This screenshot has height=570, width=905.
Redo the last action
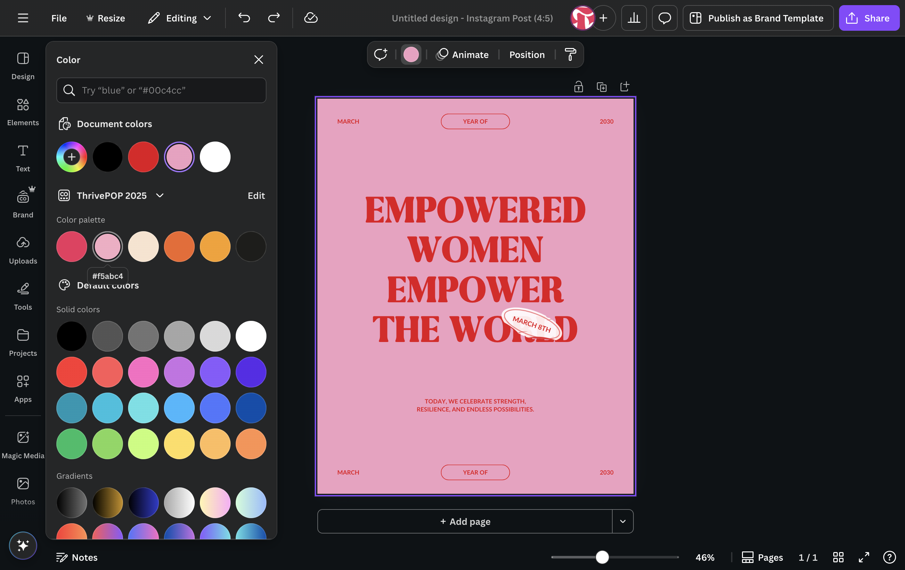click(274, 18)
